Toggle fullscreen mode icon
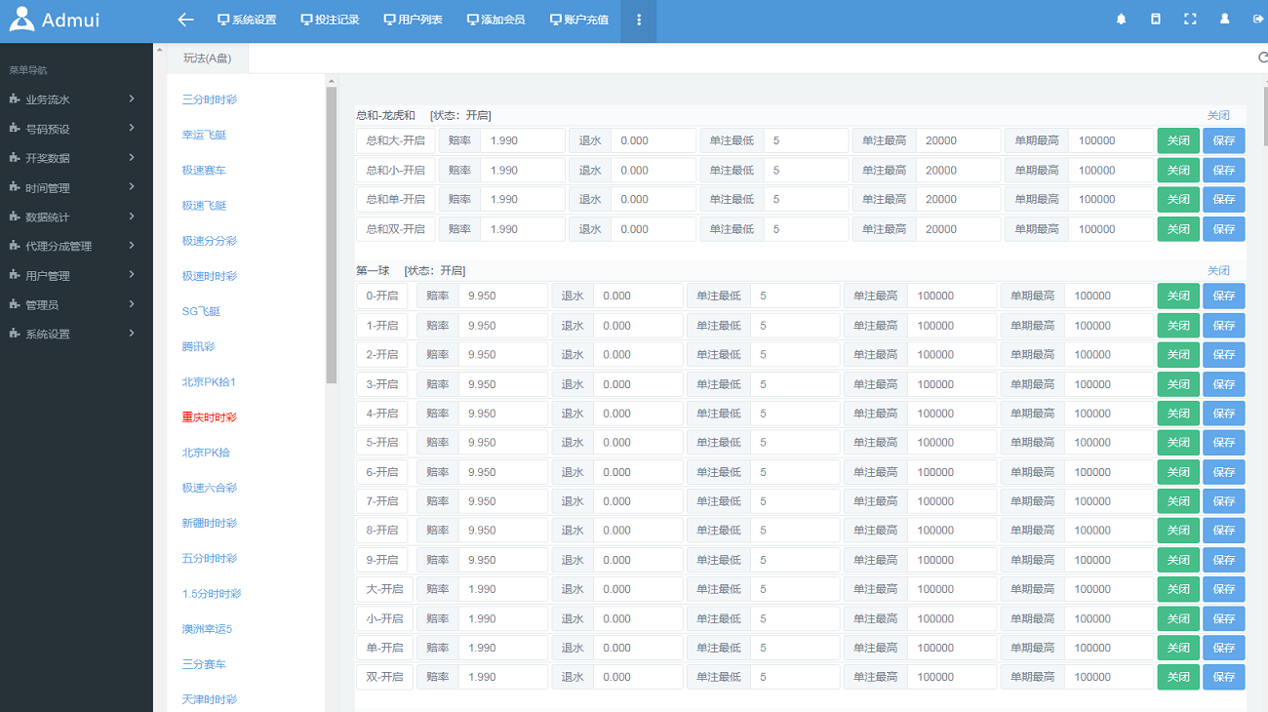The height and width of the screenshot is (712, 1268). pos(1190,20)
